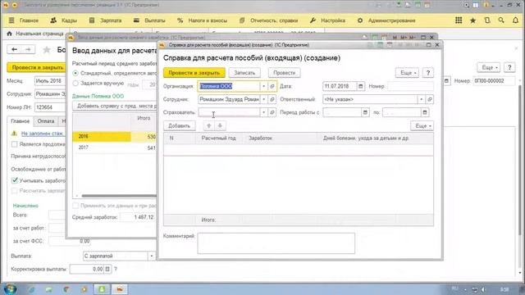This screenshot has height=295, width=525.
Task: Open Администрирование section menu
Action: 386,20
